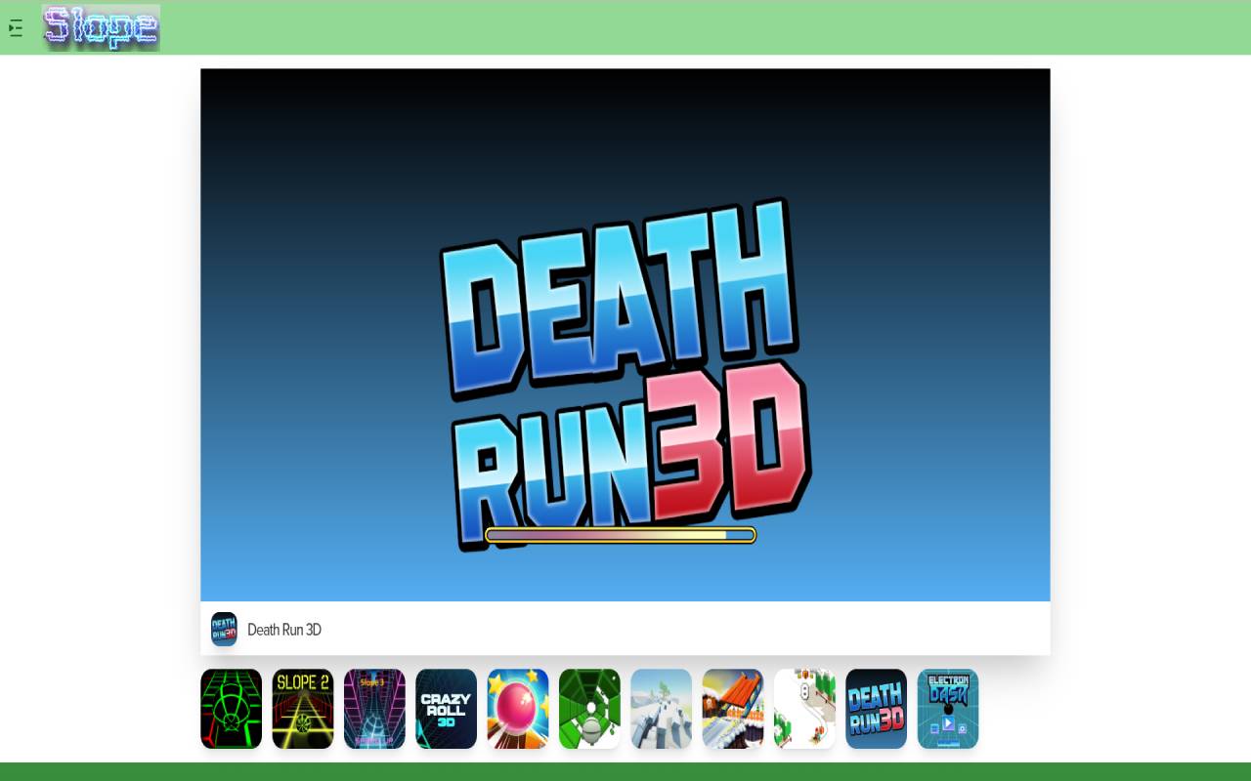This screenshot has width=1251, height=781.
Task: Open the Slope 2 game thumbnail
Action: click(x=303, y=709)
